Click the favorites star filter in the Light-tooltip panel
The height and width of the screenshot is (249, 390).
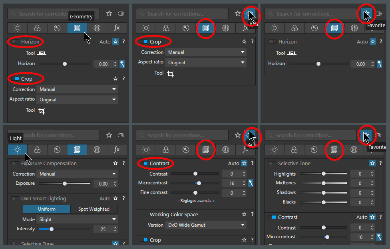[x=109, y=135]
